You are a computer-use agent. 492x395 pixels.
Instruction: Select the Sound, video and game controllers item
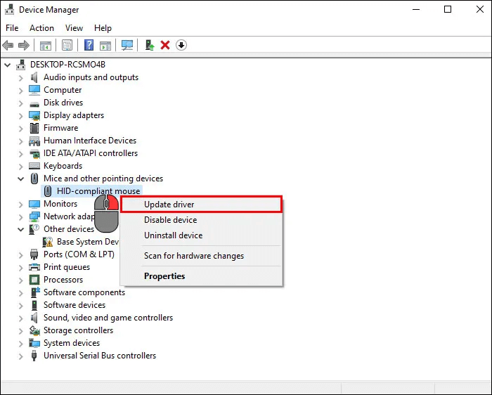[108, 318]
